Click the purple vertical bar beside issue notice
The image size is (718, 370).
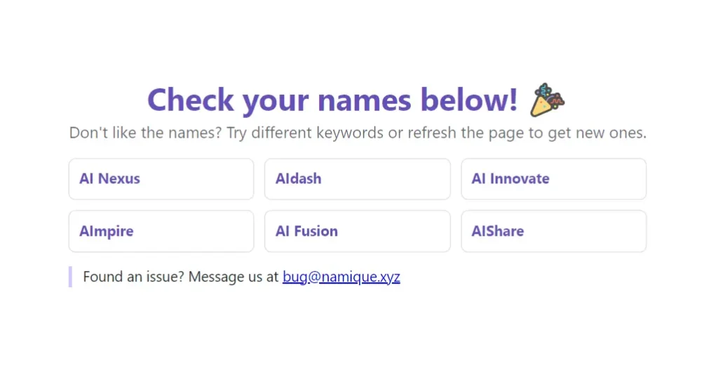[70, 277]
